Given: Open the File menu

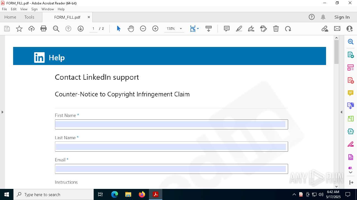Looking at the screenshot, I should click(x=4, y=9).
